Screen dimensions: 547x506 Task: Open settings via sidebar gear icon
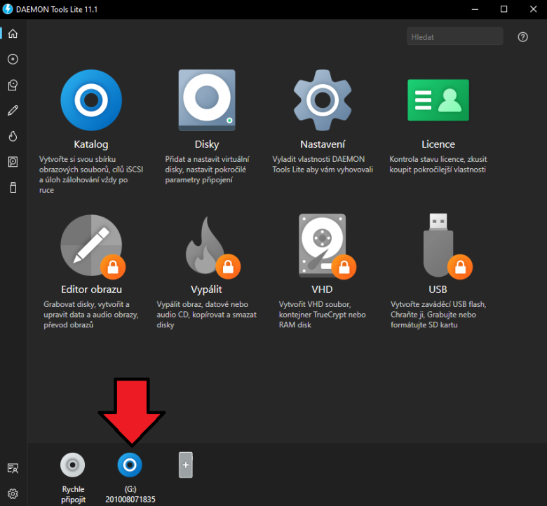tap(13, 494)
